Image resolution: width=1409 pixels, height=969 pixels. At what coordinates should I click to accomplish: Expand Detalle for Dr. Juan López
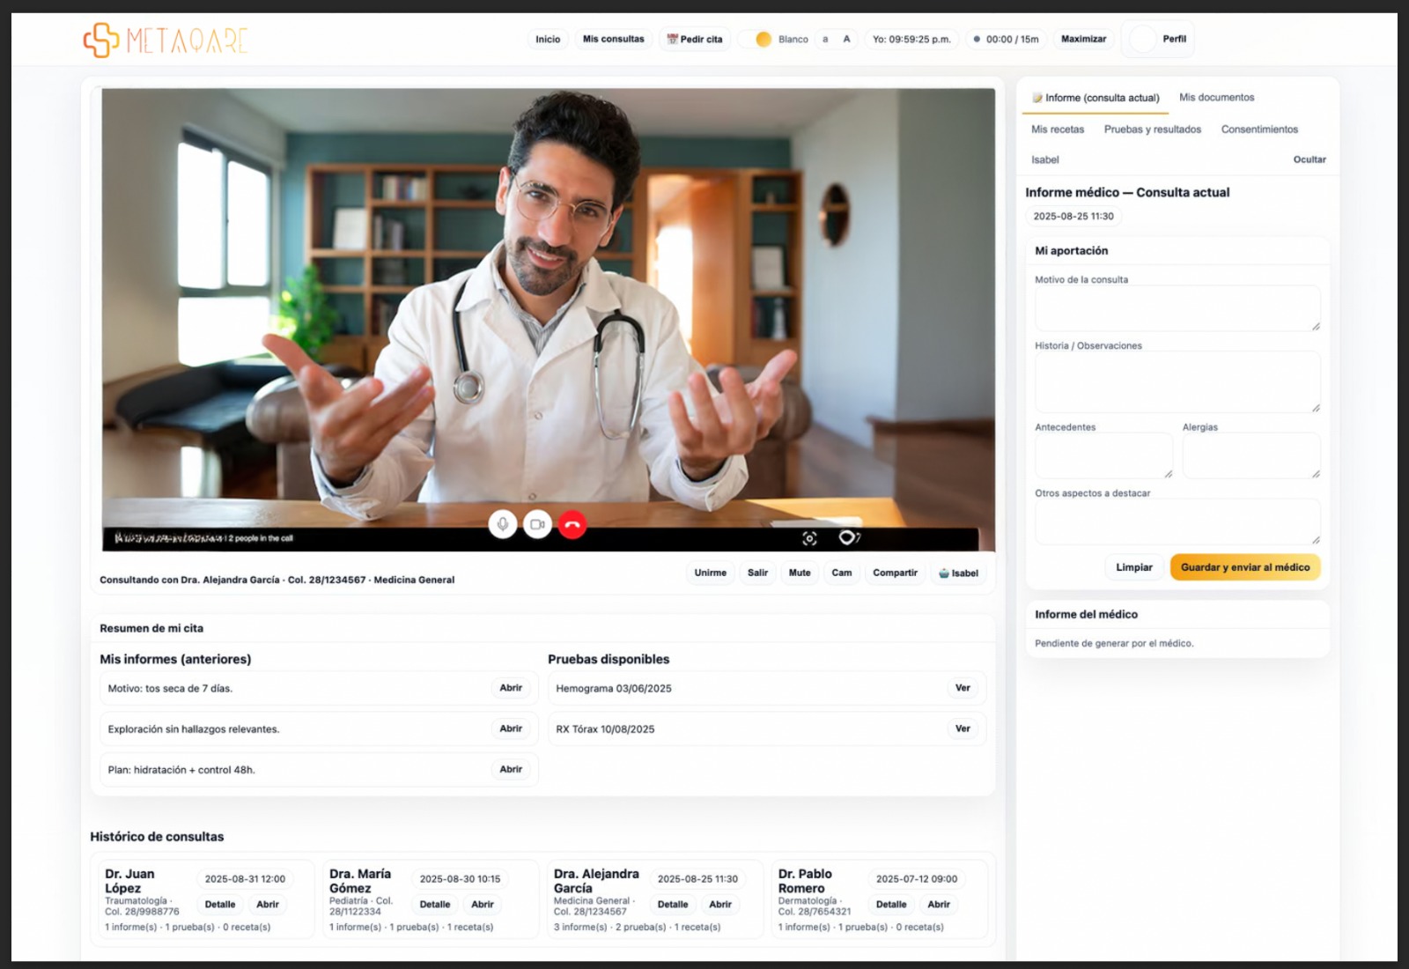pyautogui.click(x=220, y=905)
